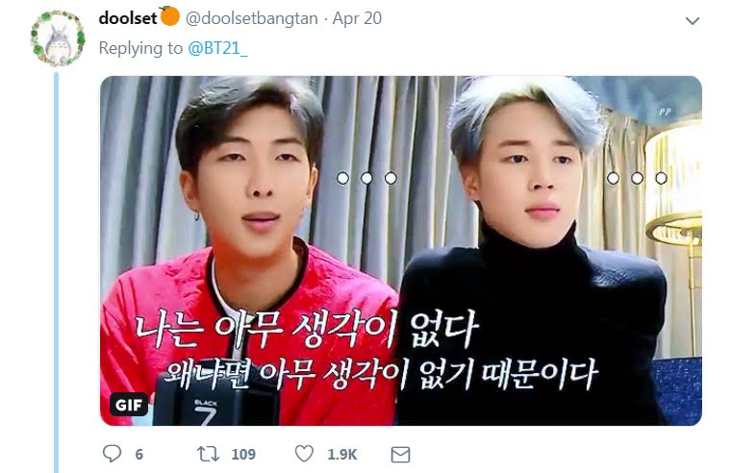This screenshot has height=473, width=731.
Task: Retweet this tweet via retweet icon
Action: tap(208, 454)
